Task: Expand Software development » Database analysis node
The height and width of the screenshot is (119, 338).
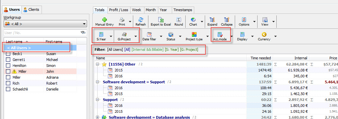Action: (97, 117)
